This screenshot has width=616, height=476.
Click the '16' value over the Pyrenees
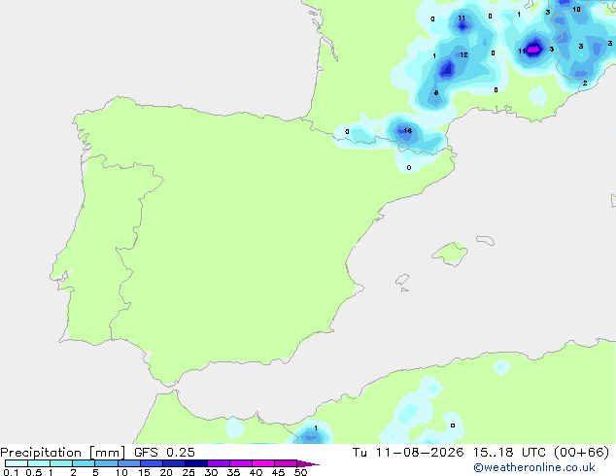click(407, 130)
